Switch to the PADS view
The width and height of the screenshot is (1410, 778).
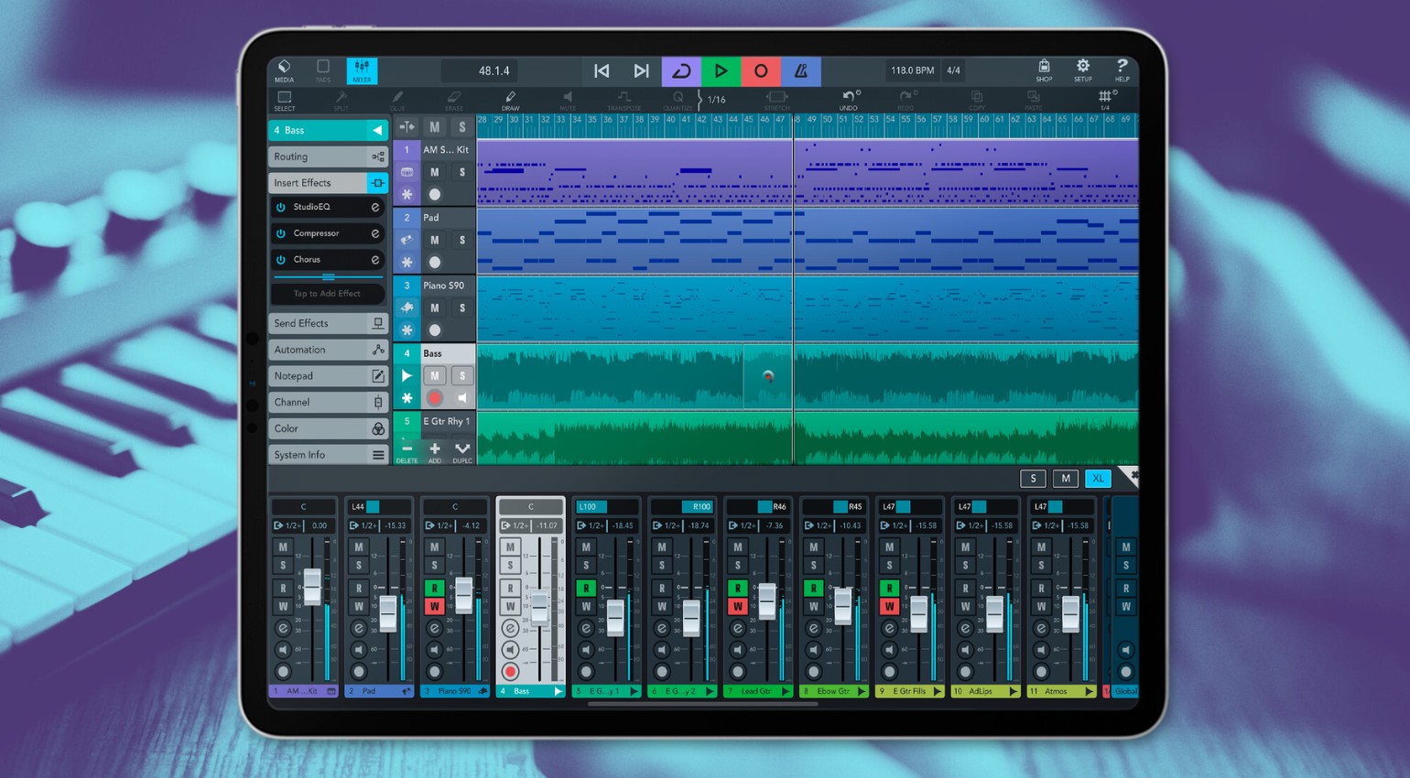coord(322,70)
